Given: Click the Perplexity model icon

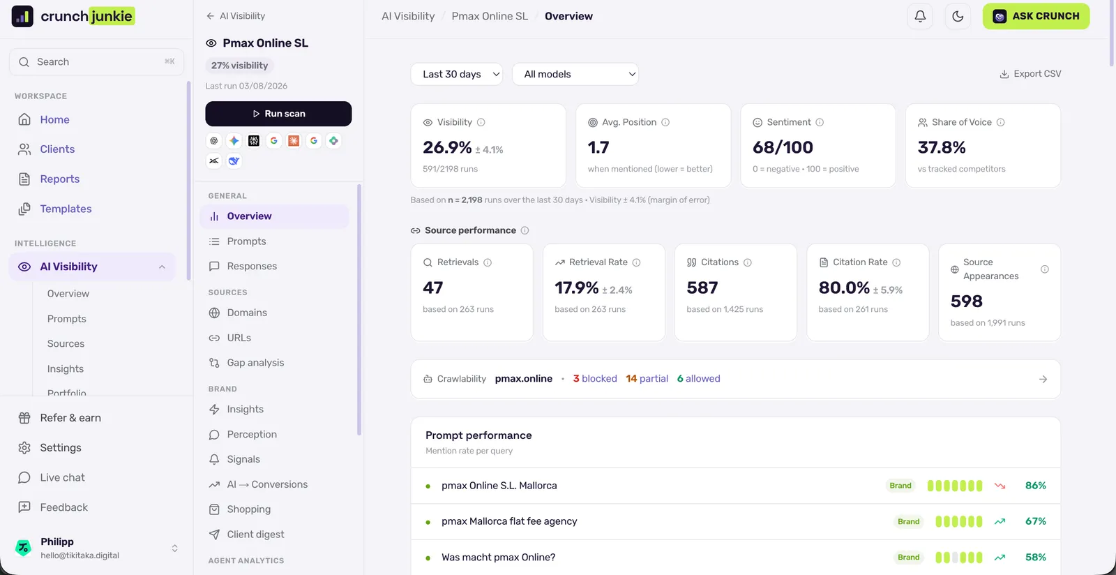Looking at the screenshot, I should click(x=254, y=141).
